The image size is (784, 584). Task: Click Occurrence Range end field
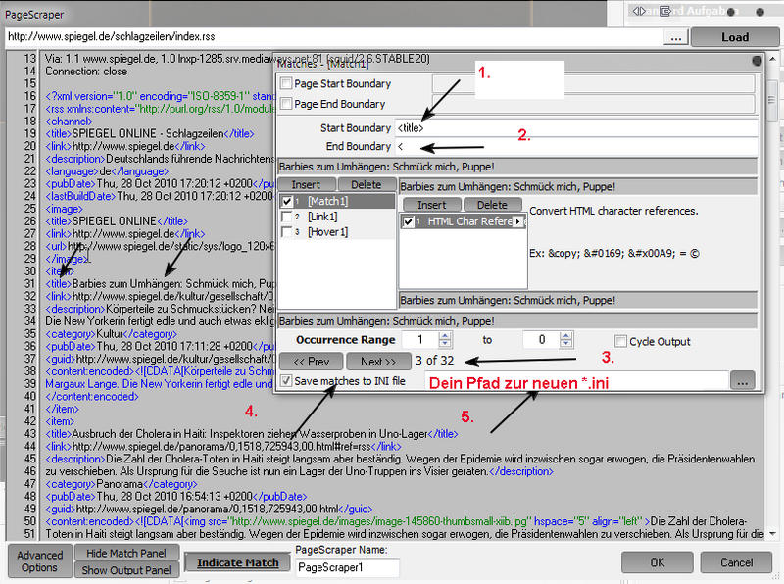click(x=541, y=340)
